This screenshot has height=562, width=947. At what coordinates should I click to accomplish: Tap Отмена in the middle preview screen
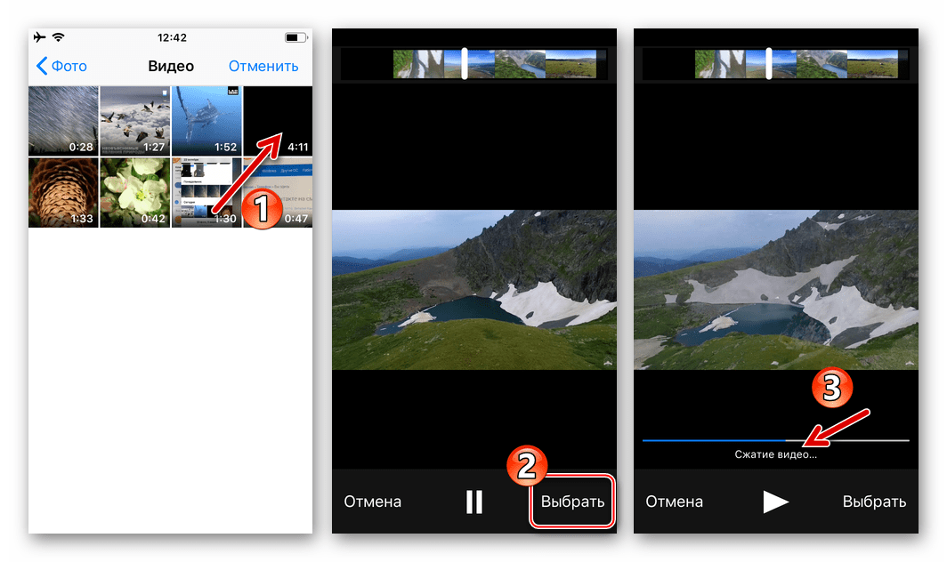(x=372, y=502)
